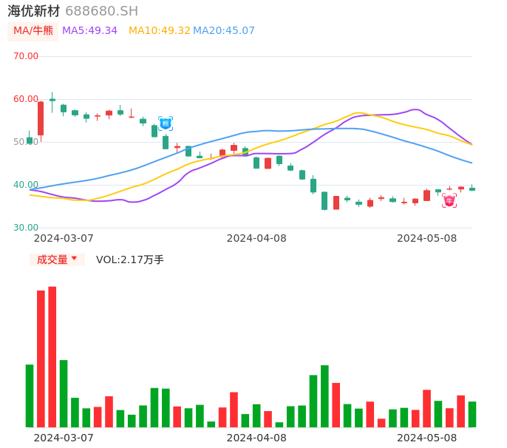
Task: Toggle the blue MA20 line legend
Action: pos(224,31)
